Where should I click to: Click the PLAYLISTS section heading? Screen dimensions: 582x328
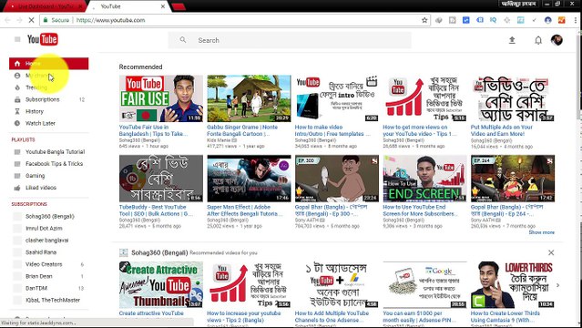[23, 139]
